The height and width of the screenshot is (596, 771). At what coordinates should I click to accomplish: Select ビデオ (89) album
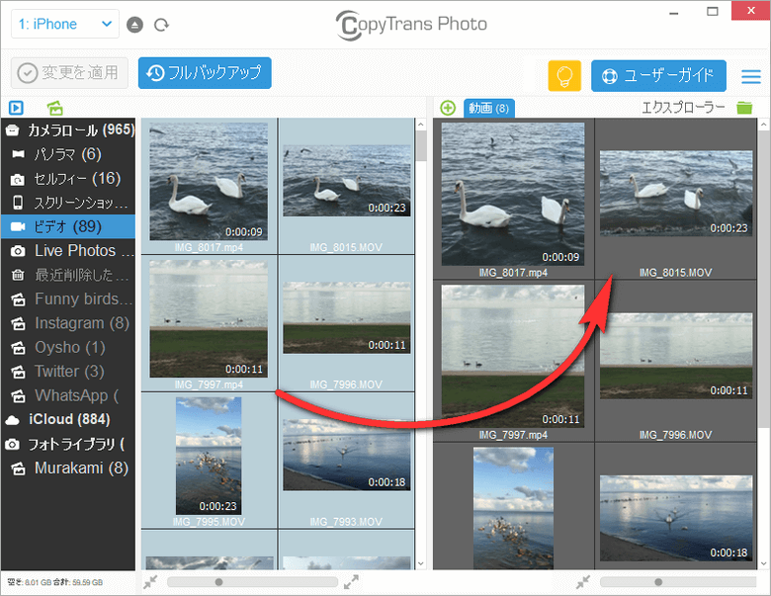68,226
